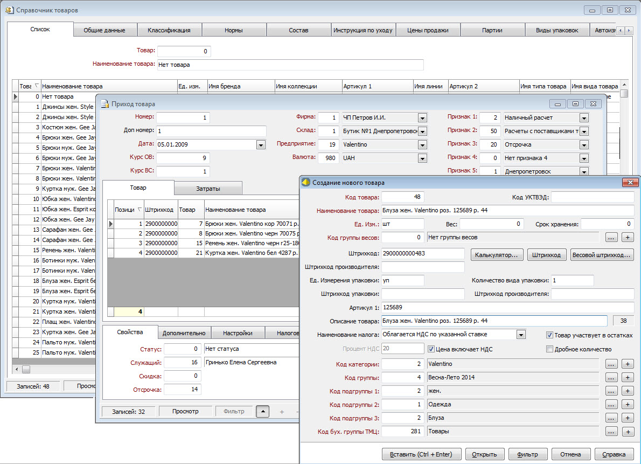
Task: Click the Приход товара window title icon
Action: pyautogui.click(x=104, y=103)
